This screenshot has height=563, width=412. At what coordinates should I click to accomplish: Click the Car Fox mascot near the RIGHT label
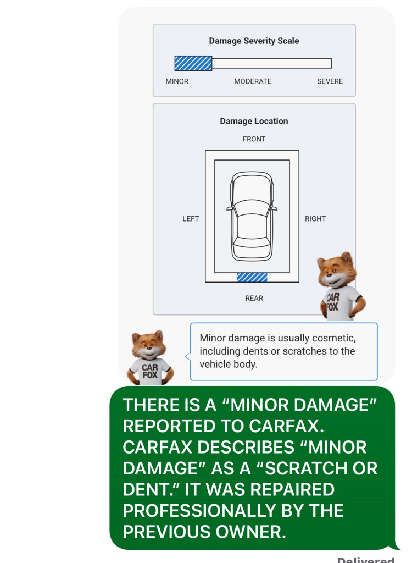[x=341, y=286]
